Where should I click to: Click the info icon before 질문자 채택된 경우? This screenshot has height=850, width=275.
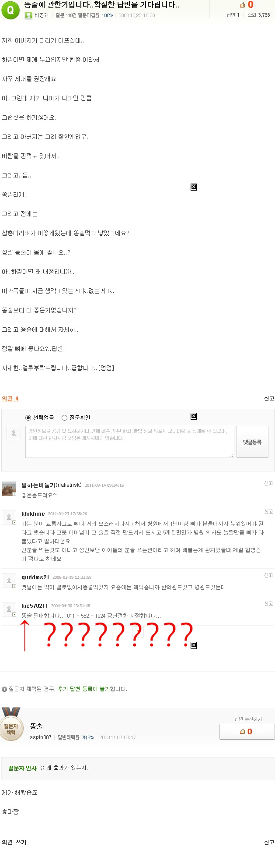click(4, 689)
